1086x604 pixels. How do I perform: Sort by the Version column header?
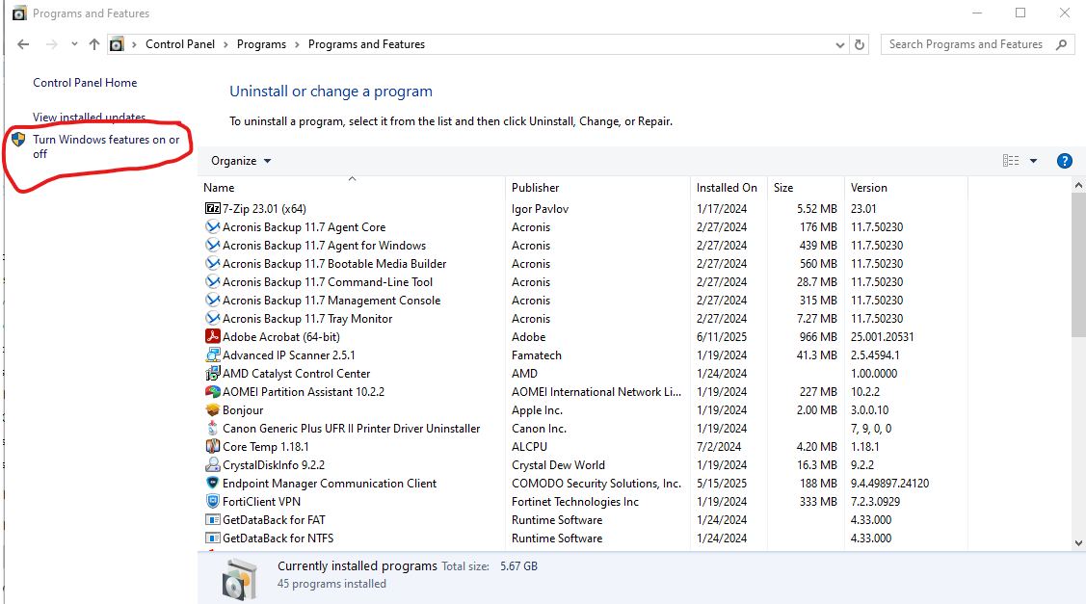tap(906, 188)
